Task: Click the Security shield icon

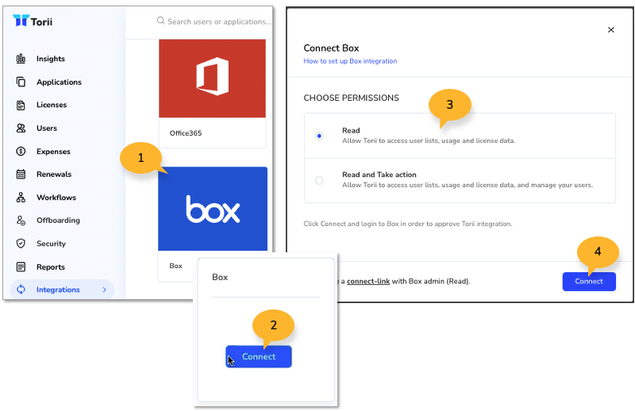Action: click(x=21, y=244)
